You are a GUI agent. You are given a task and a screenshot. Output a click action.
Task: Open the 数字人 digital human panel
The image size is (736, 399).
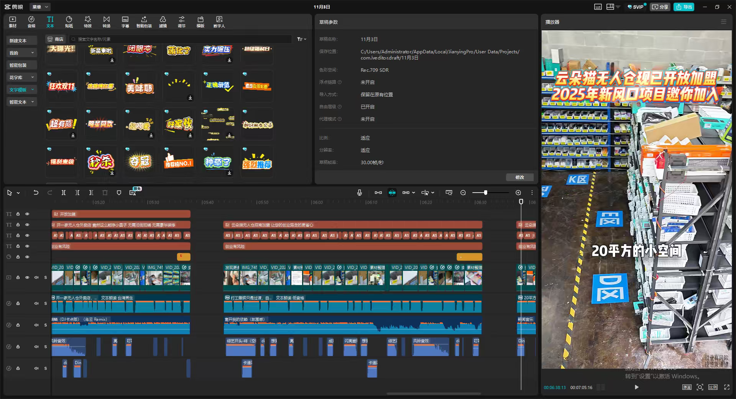pyautogui.click(x=219, y=22)
